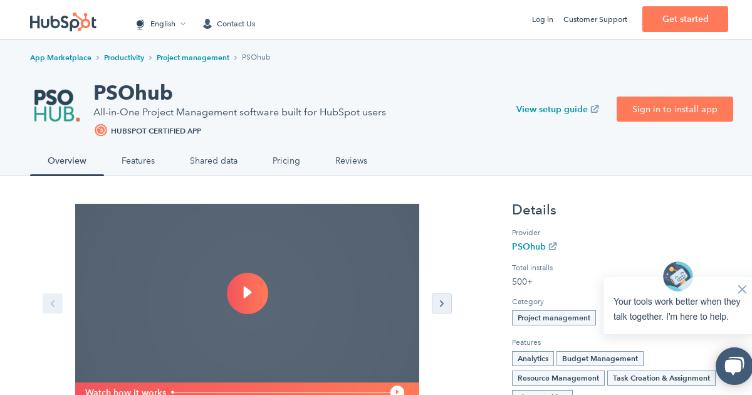The image size is (752, 395).
Task: Open the chat widget bubble
Action: pos(734,366)
